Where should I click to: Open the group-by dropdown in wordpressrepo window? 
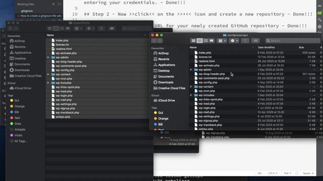coord(222,41)
